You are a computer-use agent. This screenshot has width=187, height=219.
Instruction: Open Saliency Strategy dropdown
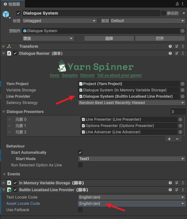(x=132, y=103)
